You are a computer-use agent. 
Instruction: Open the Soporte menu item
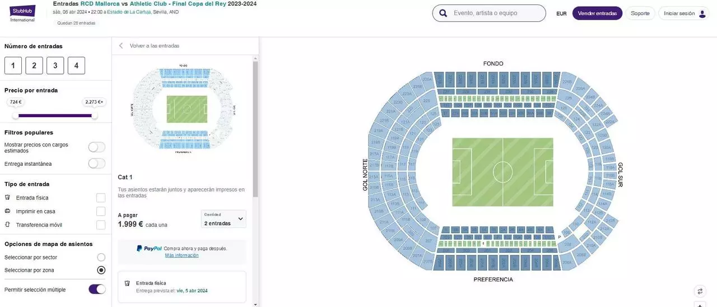click(640, 13)
